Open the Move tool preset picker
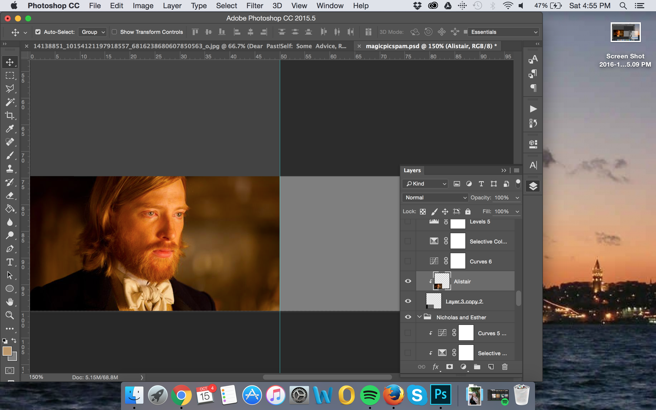This screenshot has height=410, width=656. (25, 33)
